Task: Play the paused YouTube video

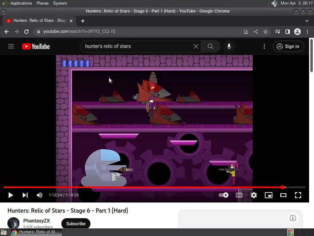Action: pyautogui.click(x=11, y=195)
